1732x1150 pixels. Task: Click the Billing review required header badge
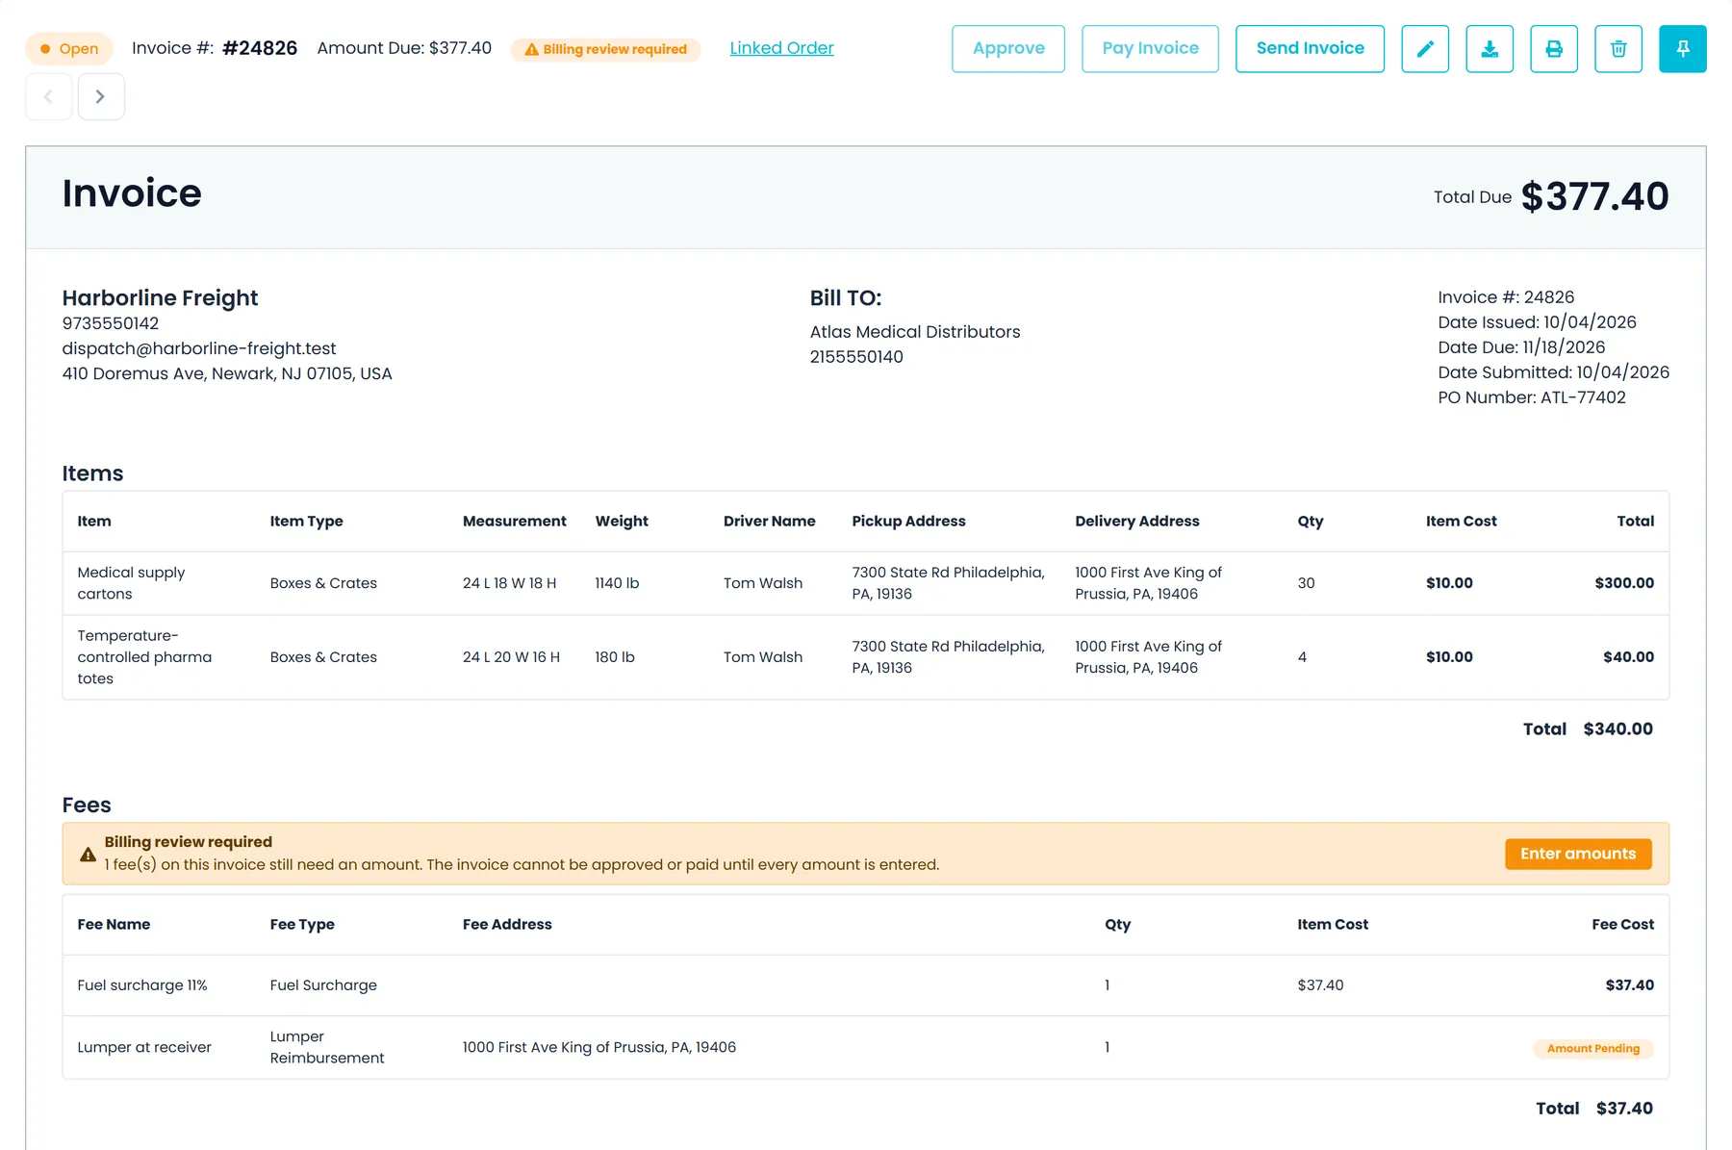pyautogui.click(x=605, y=49)
